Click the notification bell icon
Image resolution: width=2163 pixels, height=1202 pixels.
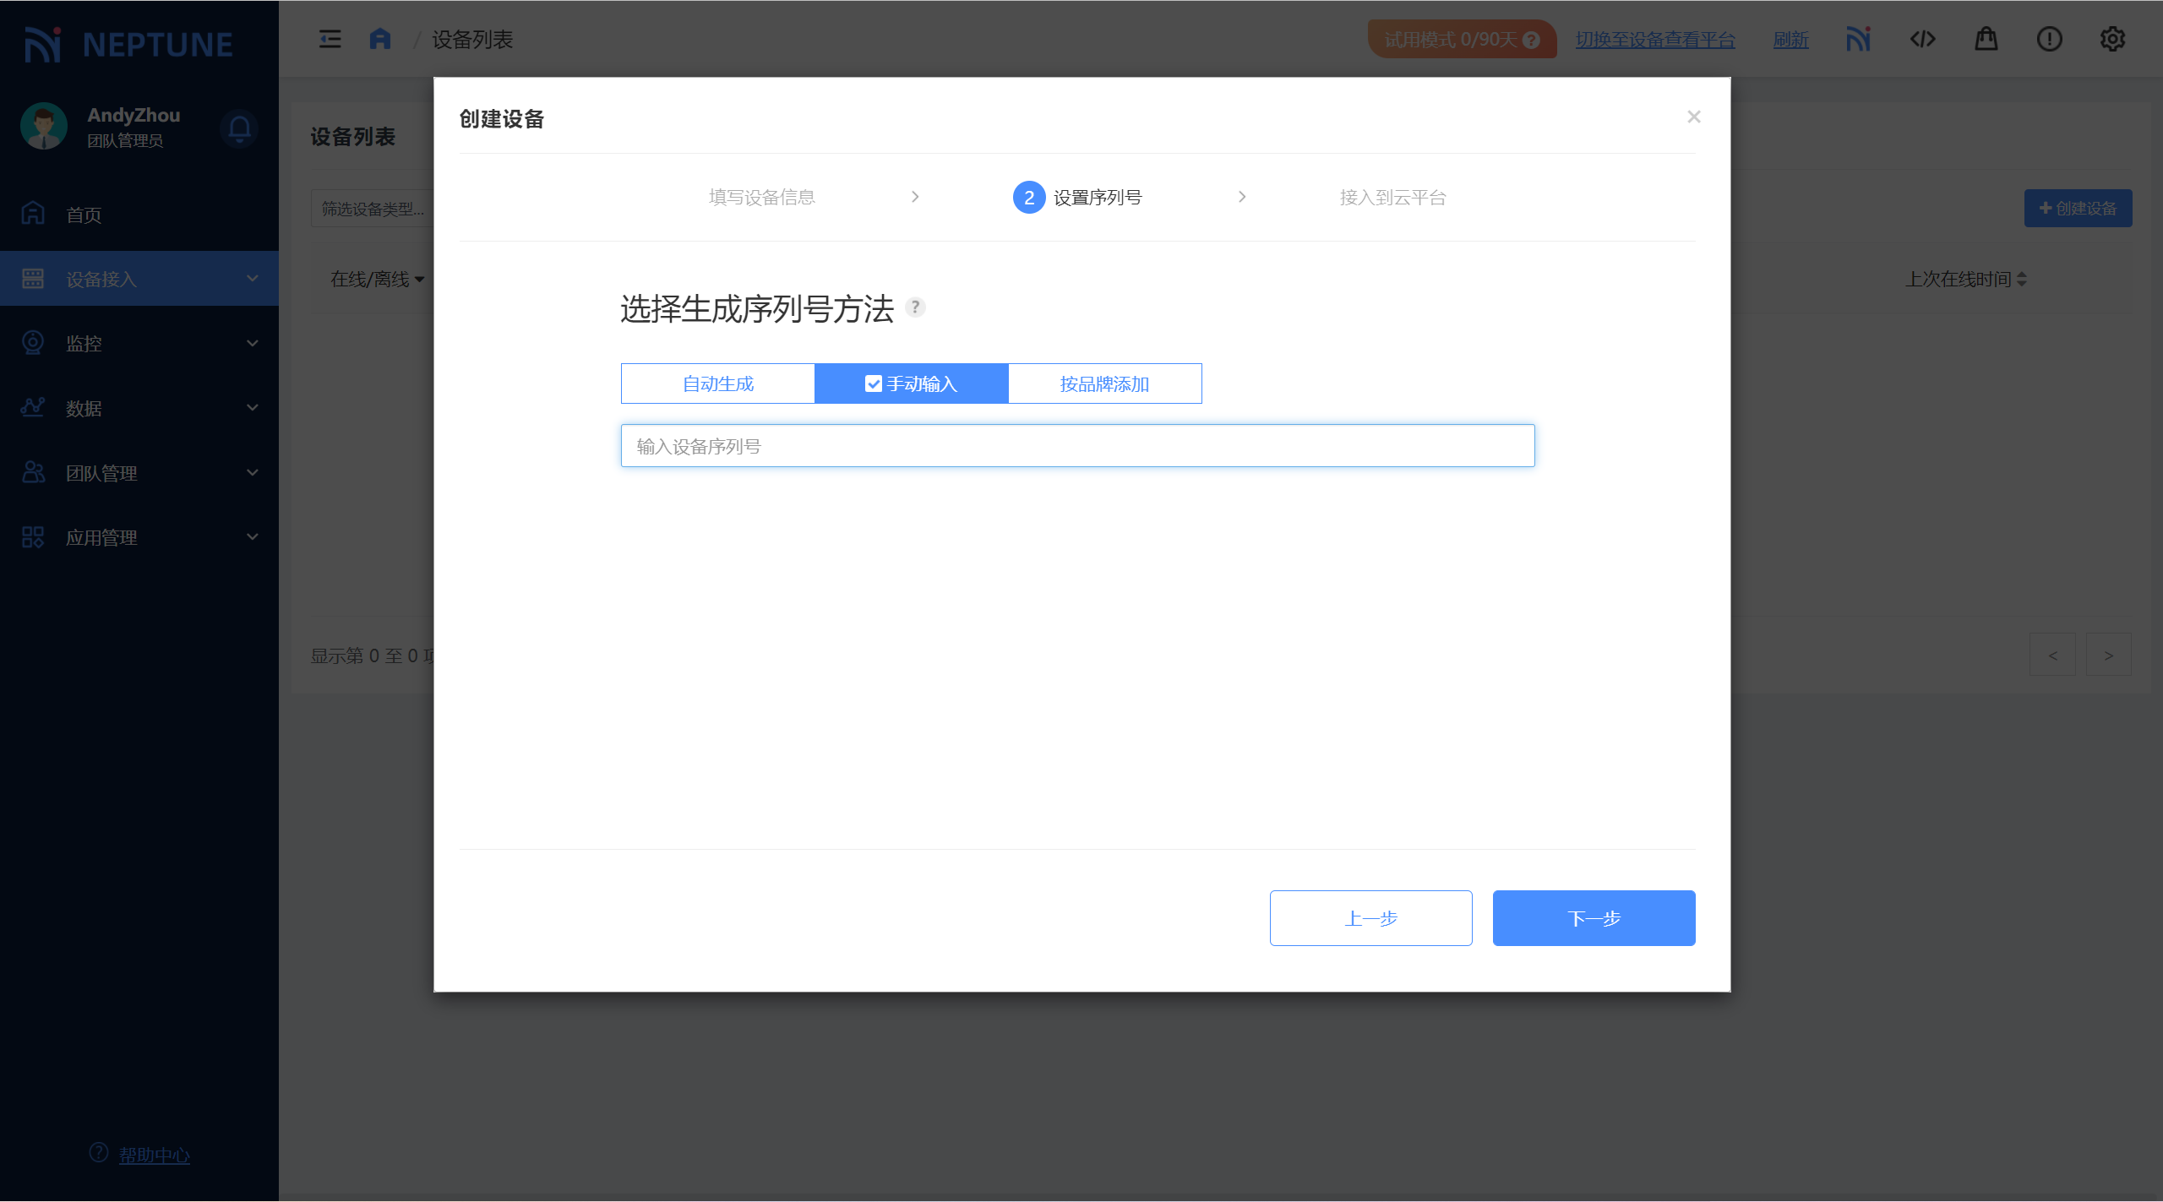click(239, 128)
